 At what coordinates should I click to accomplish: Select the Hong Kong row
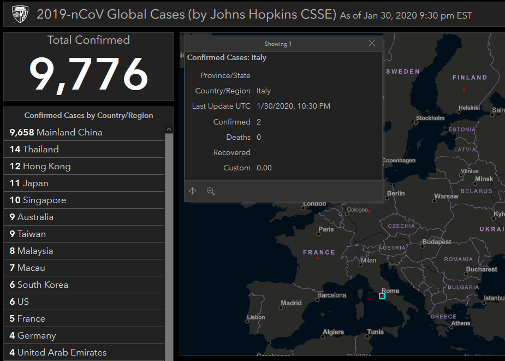(84, 166)
